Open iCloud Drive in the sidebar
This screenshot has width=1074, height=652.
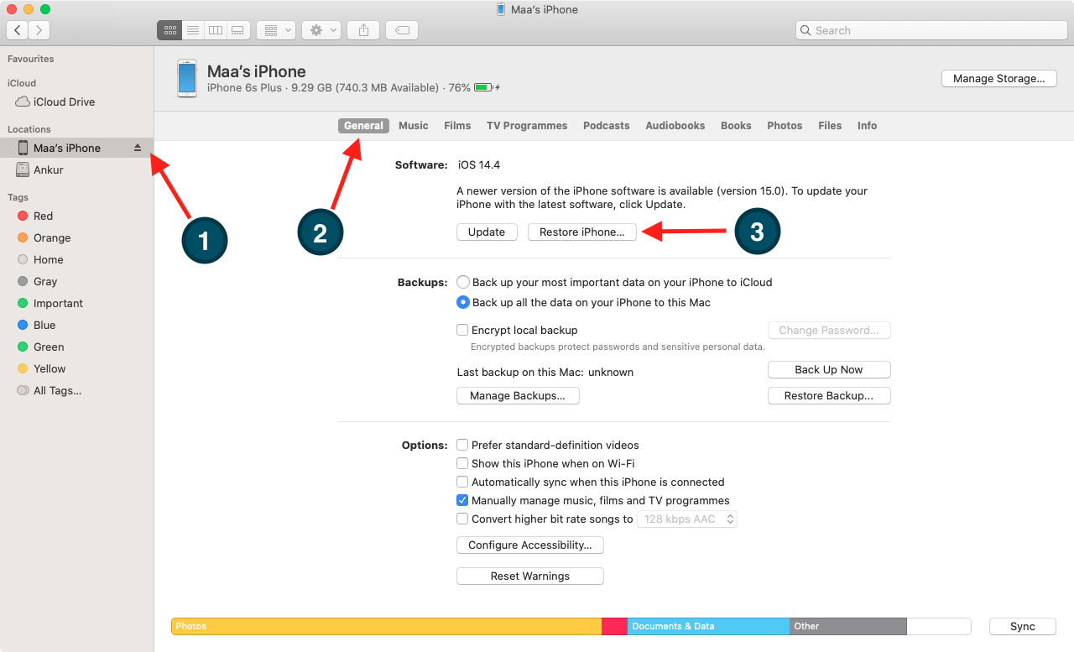click(64, 102)
